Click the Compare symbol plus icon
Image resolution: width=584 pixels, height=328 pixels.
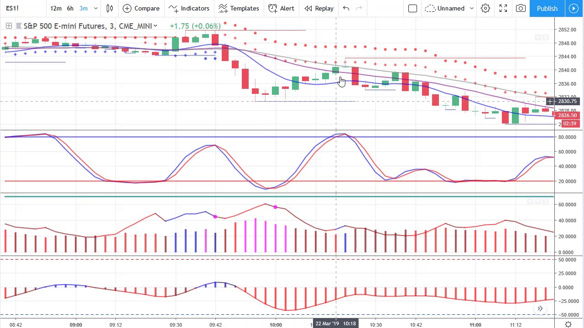(127, 8)
